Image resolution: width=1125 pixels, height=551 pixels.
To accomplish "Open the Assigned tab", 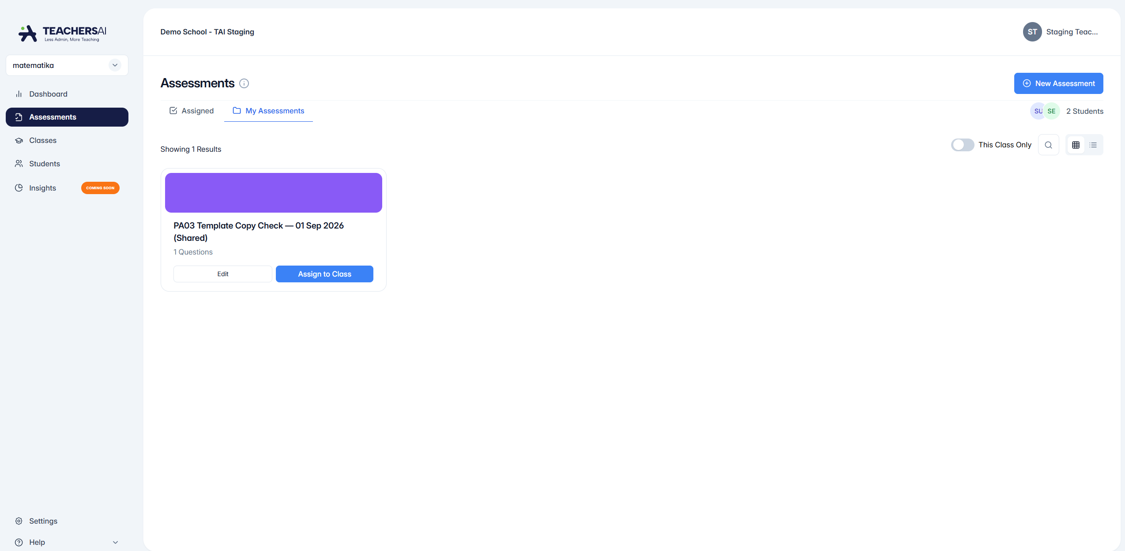I will 192,111.
